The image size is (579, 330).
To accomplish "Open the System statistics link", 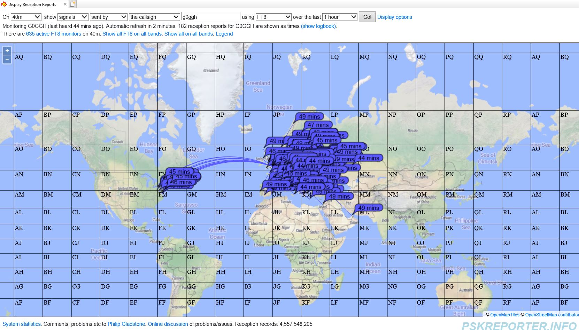I will (22, 324).
